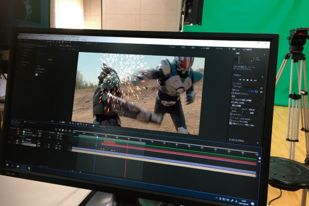
Task: Open the Info panel menu
Action: click(x=265, y=55)
